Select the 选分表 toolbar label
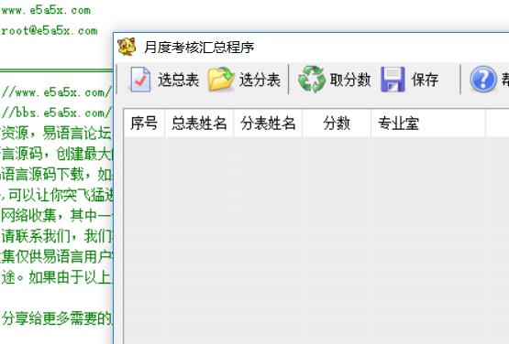Image resolution: width=509 pixels, height=344 pixels. [260, 80]
